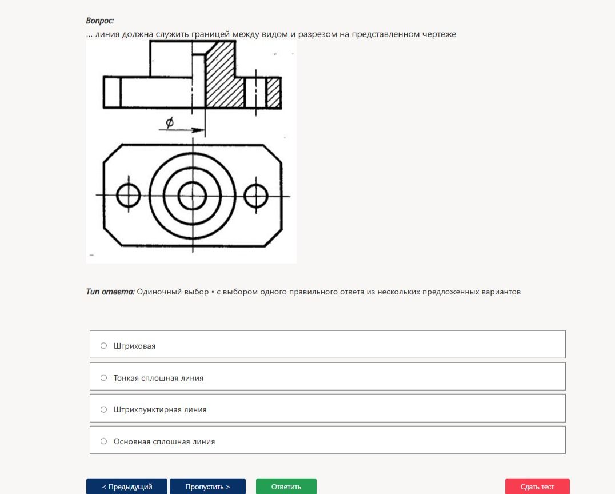Viewport: 615px width, 494px height.
Task: Click the "Основная сплошная линия" label text
Action: point(165,441)
